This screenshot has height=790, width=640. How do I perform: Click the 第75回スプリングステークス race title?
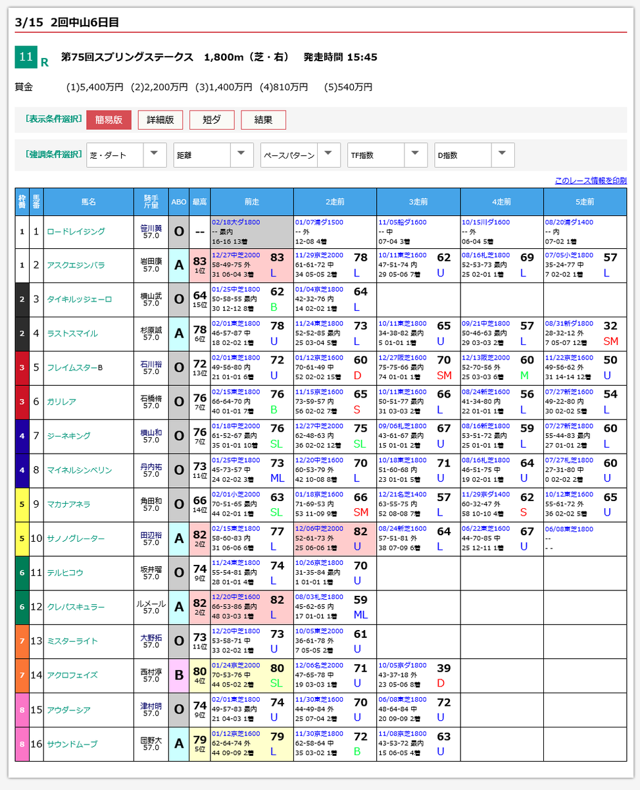127,57
